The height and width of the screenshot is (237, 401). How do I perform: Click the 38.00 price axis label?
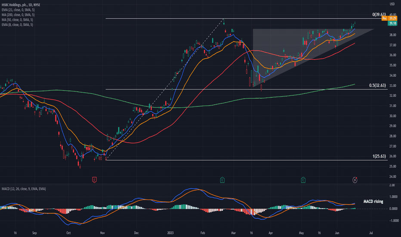tap(392, 35)
